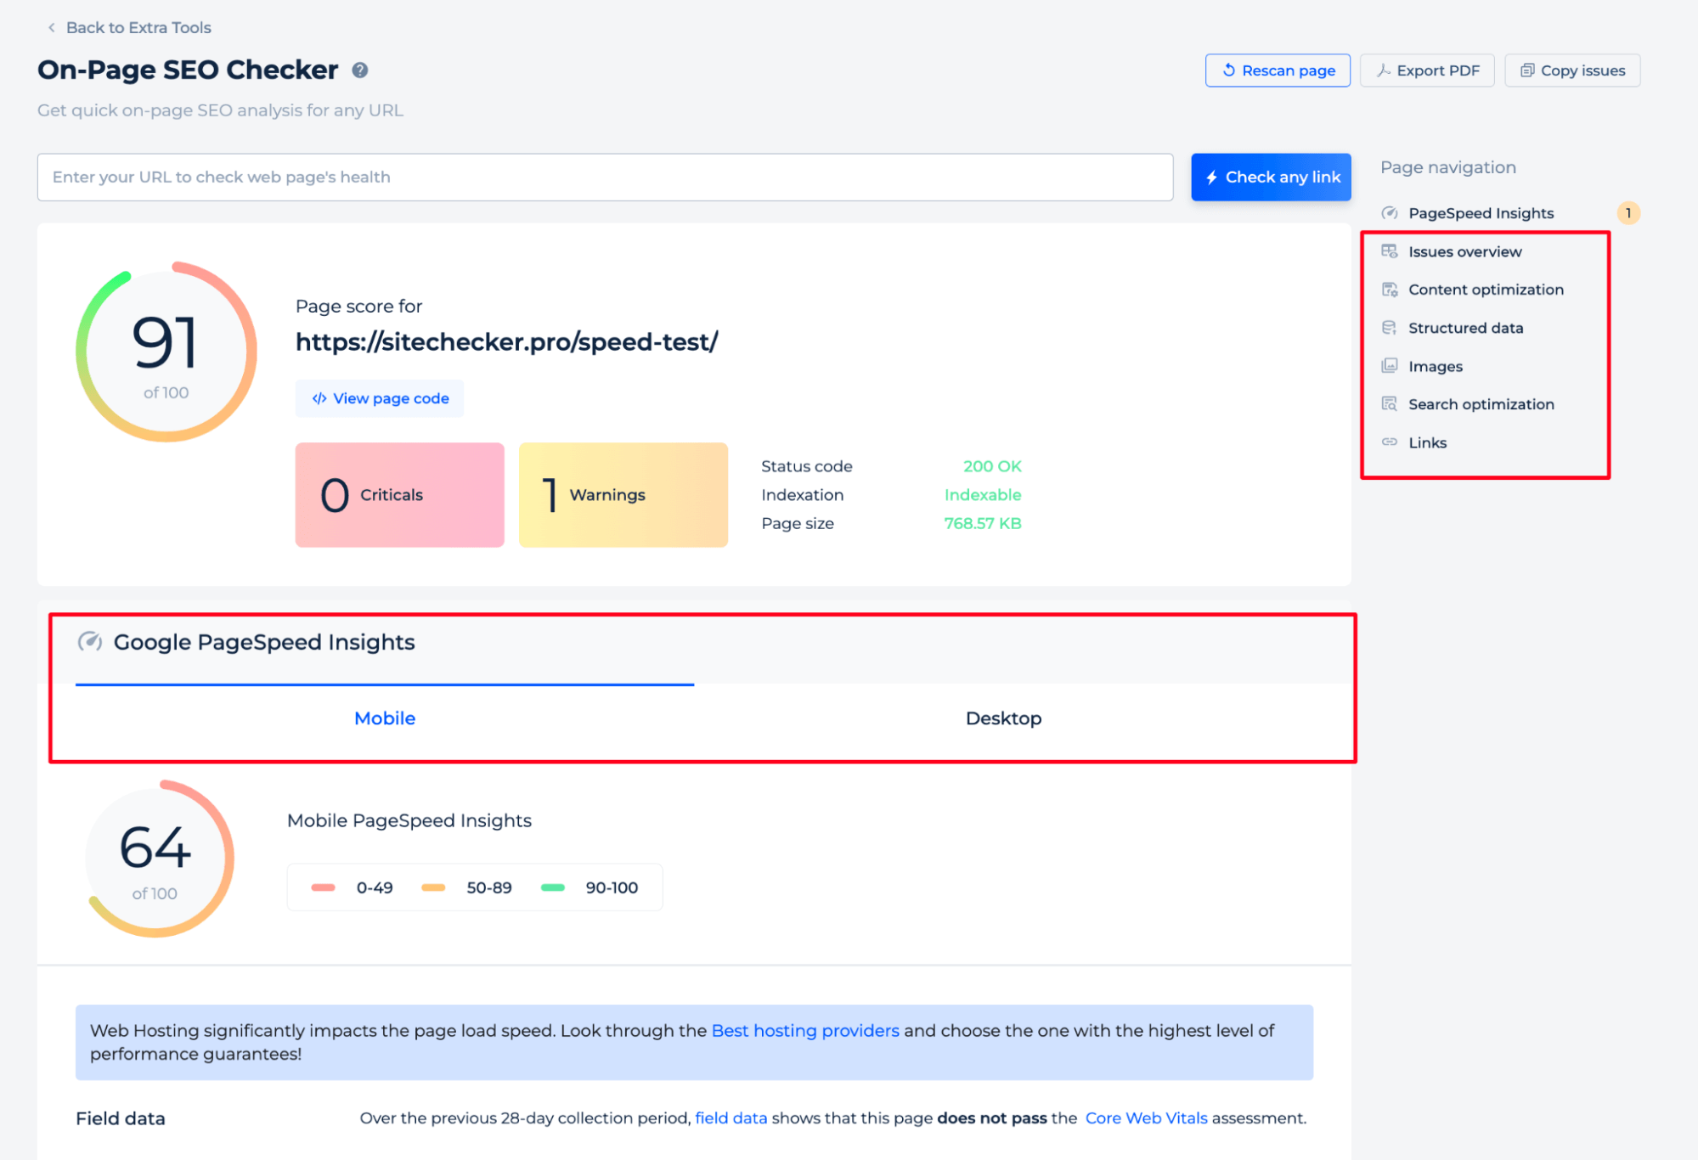The height and width of the screenshot is (1160, 1698).
Task: Click Export PDF button
Action: coord(1427,70)
